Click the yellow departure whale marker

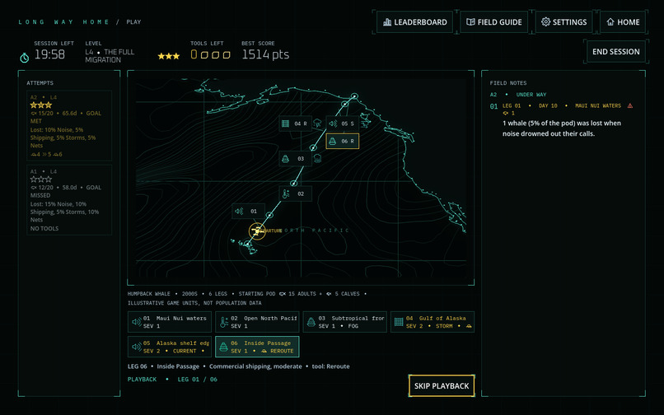click(257, 231)
